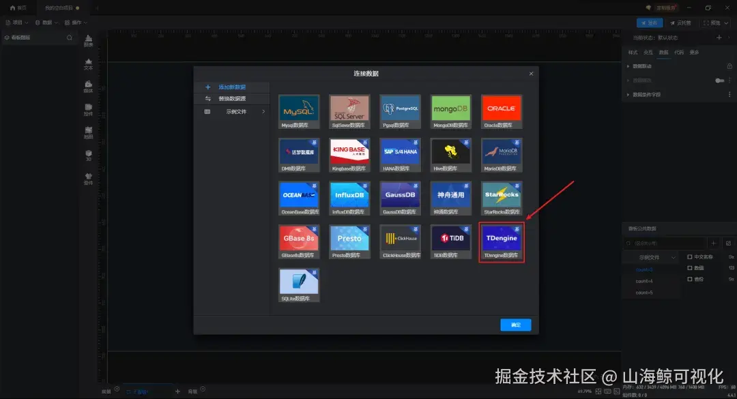This screenshot has height=399, width=737.
Task: Click plus icon next to 当前状态
Action: [x=719, y=37]
